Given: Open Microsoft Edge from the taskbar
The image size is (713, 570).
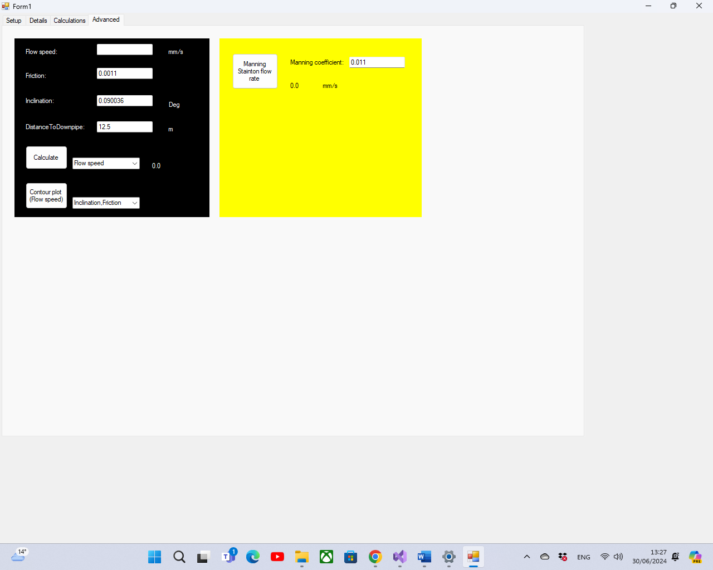Looking at the screenshot, I should click(253, 557).
